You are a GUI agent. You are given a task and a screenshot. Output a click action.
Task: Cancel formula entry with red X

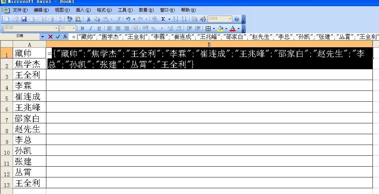point(50,36)
